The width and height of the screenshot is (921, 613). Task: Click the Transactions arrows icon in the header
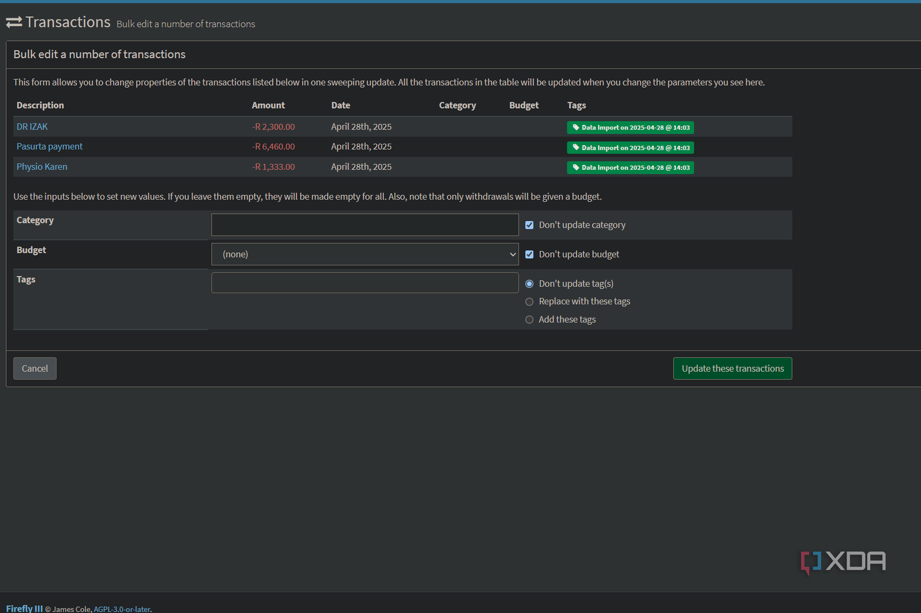click(x=13, y=22)
